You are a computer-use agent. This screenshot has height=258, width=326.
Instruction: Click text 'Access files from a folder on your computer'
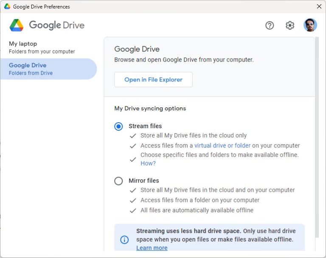tap(200, 200)
